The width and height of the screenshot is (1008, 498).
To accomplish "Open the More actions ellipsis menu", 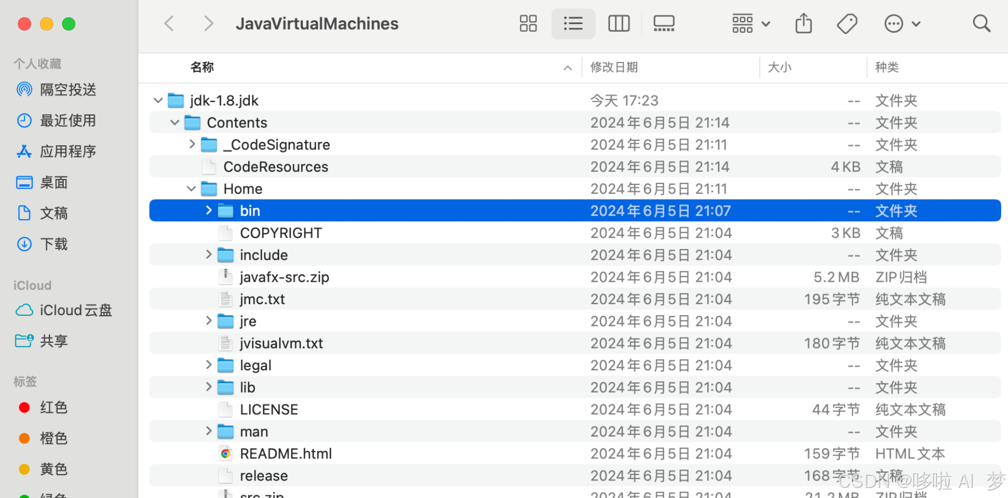I will [x=902, y=23].
